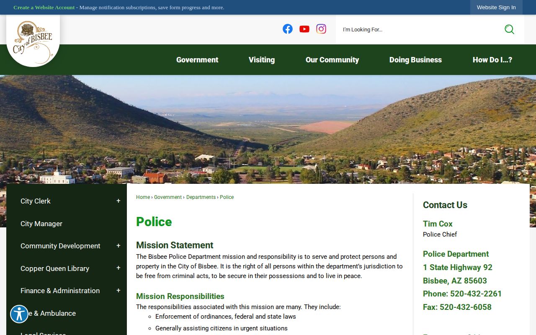
Task: Expand the Finance & Administration submenu
Action: pyautogui.click(x=119, y=291)
